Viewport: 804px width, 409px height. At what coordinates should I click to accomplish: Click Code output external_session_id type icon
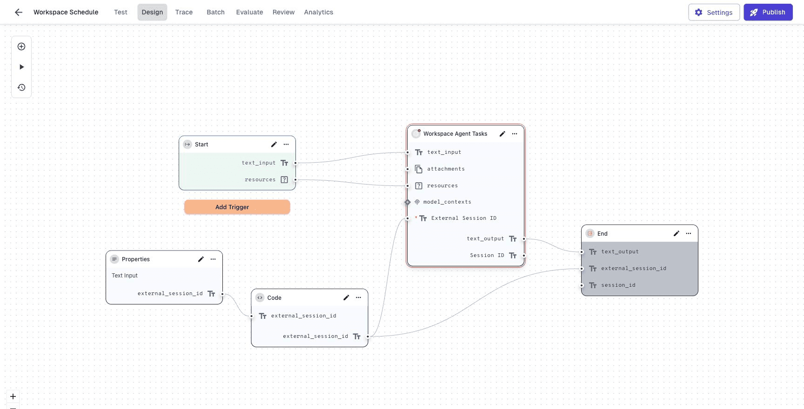coord(357,336)
